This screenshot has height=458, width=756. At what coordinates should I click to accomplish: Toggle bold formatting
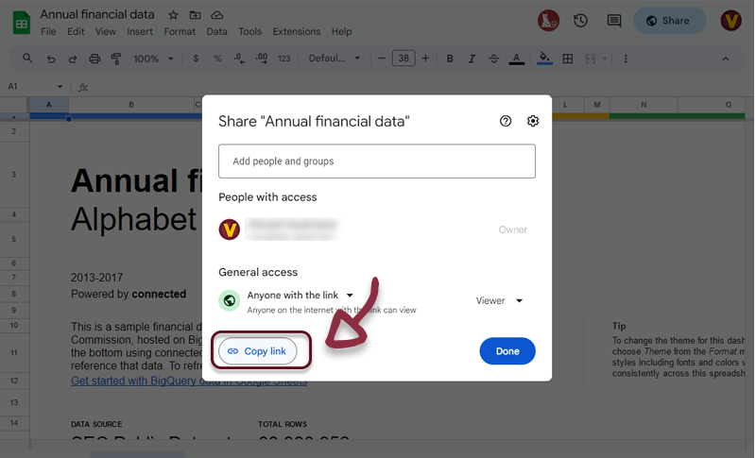pos(450,59)
